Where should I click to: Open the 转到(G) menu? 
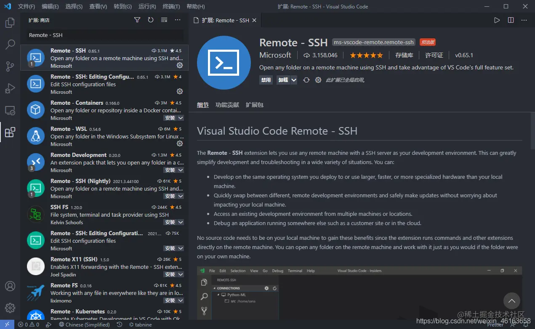[122, 6]
